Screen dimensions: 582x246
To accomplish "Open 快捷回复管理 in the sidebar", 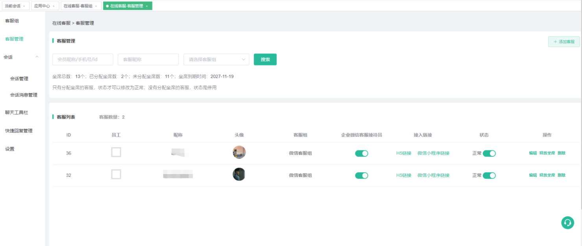I will click(x=19, y=131).
